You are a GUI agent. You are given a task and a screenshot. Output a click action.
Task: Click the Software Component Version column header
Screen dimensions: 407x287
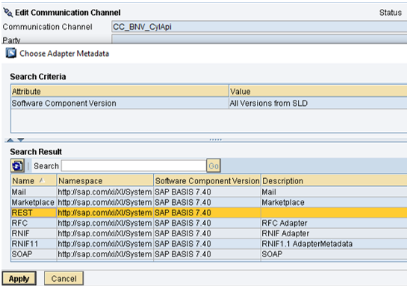tap(207, 180)
